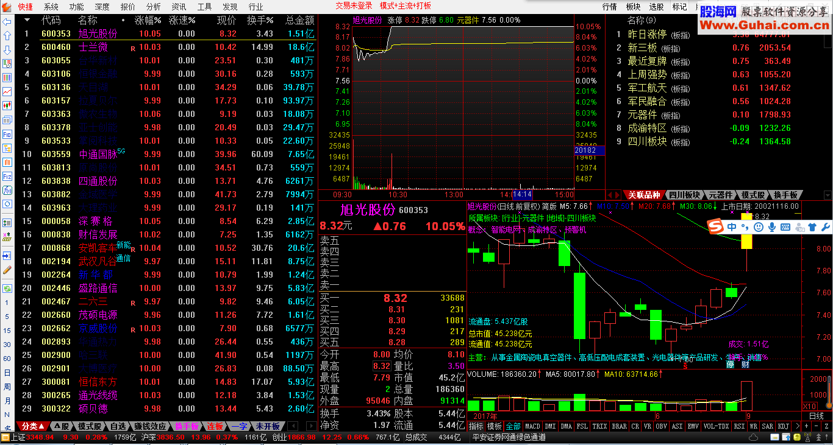Select the RSI indicator tab
The image size is (833, 445).
pos(740,426)
